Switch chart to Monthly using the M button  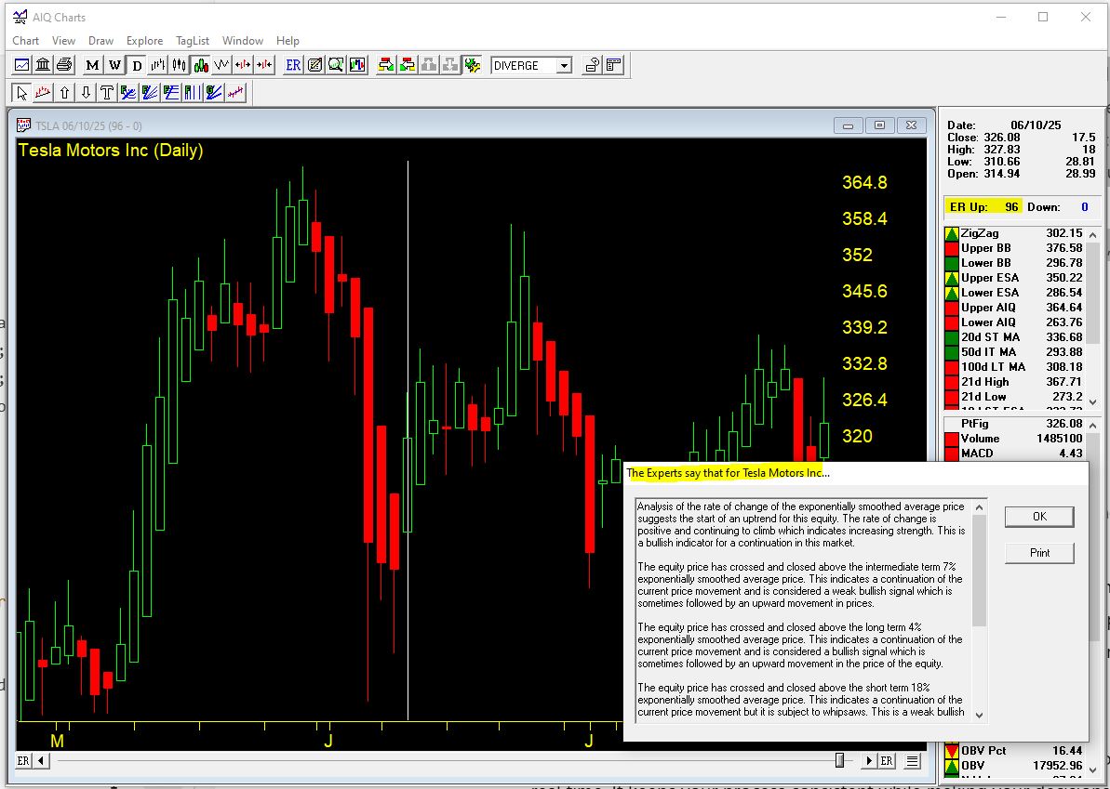pyautogui.click(x=90, y=64)
